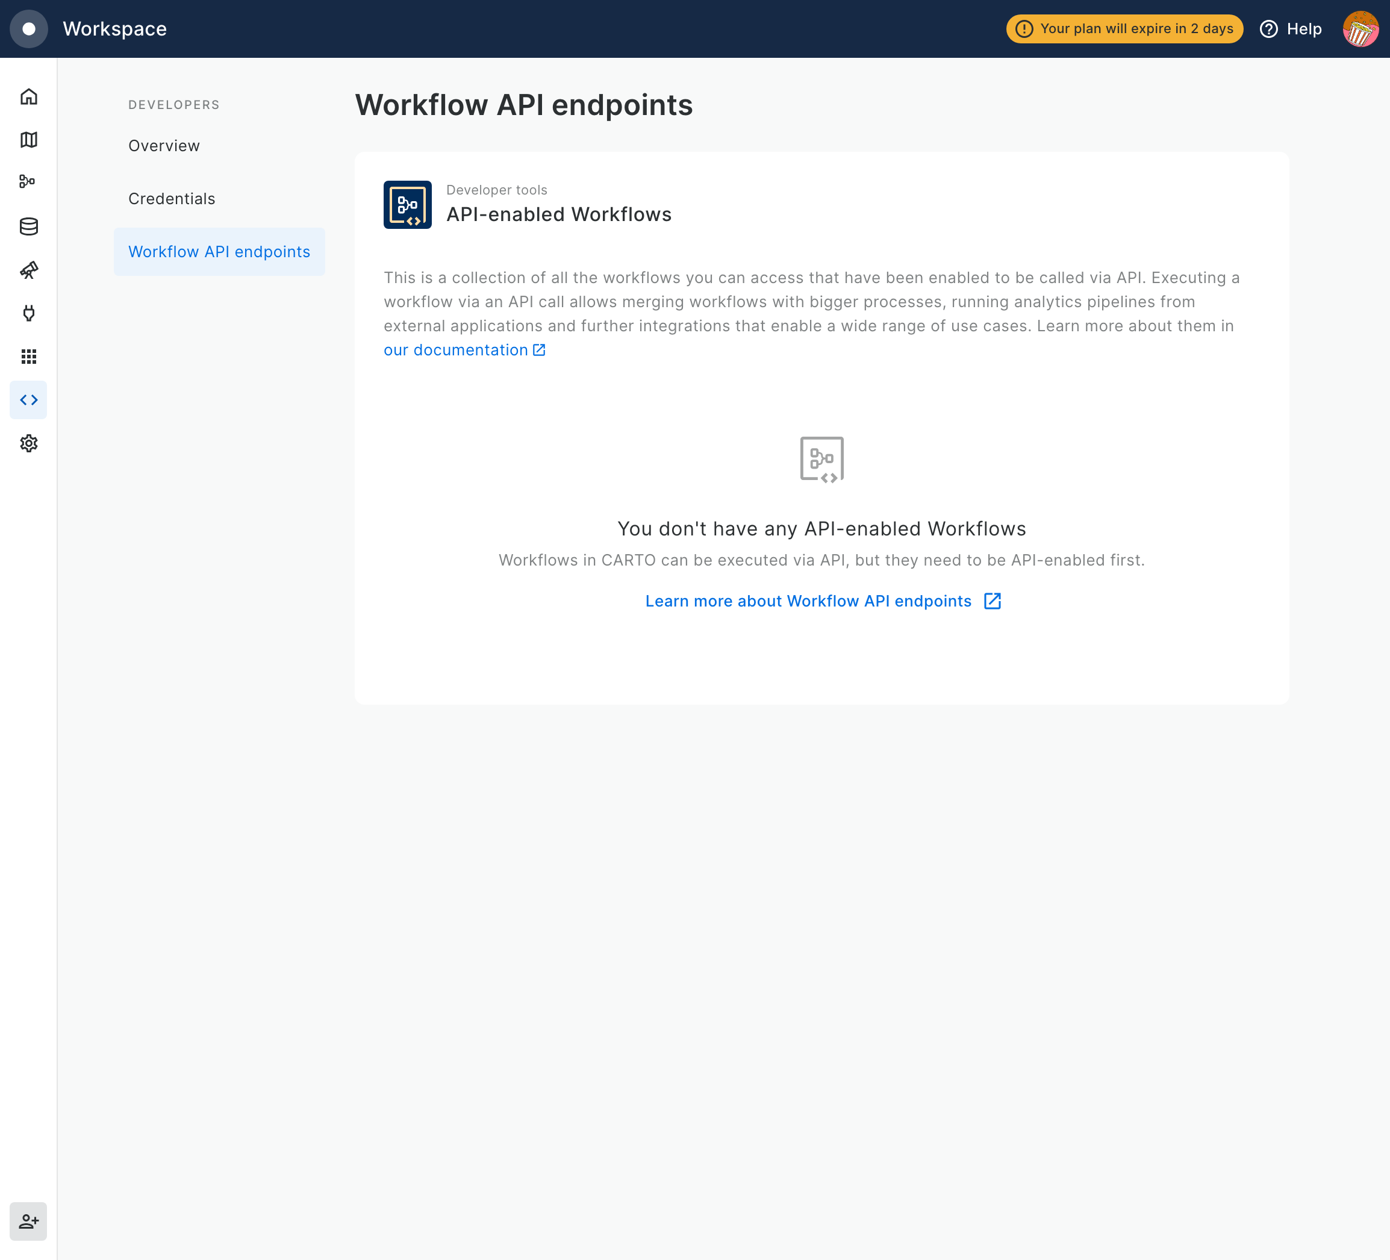This screenshot has width=1390, height=1260.
Task: Go to the Credentials menu item
Action: 172,199
